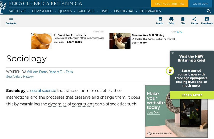Go to the Quizzes menu item
The image size is (214, 139).
coord(65,11)
